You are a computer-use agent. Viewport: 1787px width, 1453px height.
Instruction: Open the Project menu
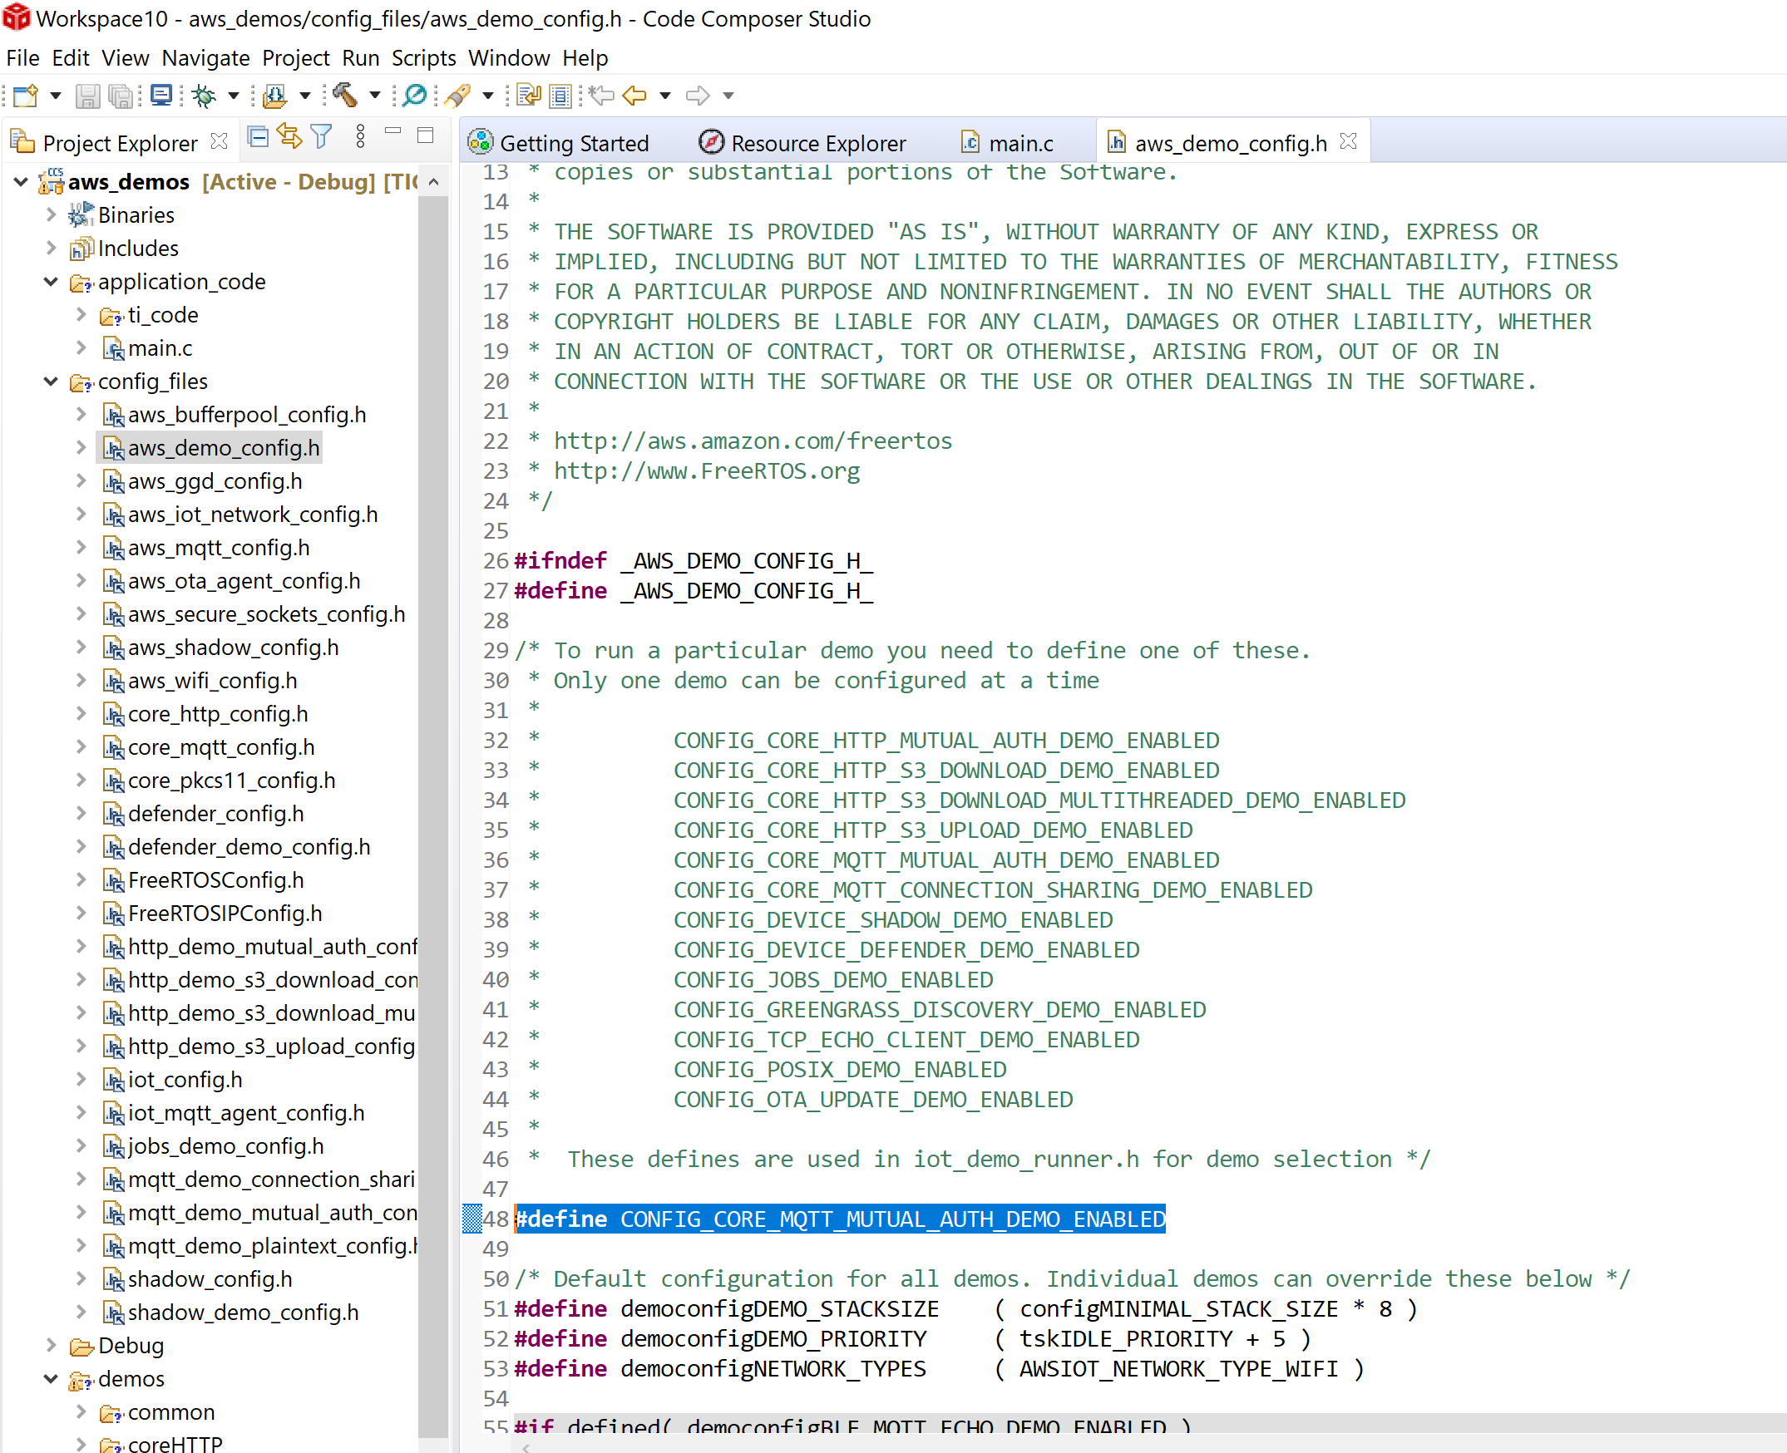tap(295, 57)
